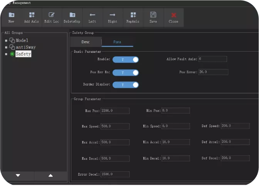Click the Left arrow toolbar icon

click(x=92, y=15)
